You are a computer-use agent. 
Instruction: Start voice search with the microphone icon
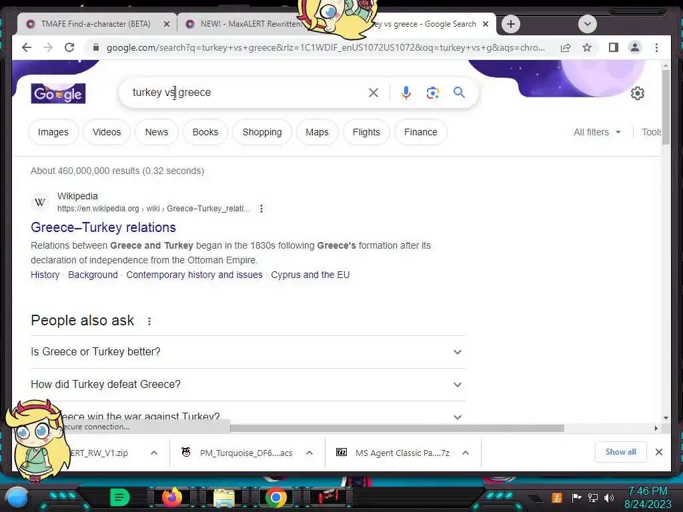(406, 92)
